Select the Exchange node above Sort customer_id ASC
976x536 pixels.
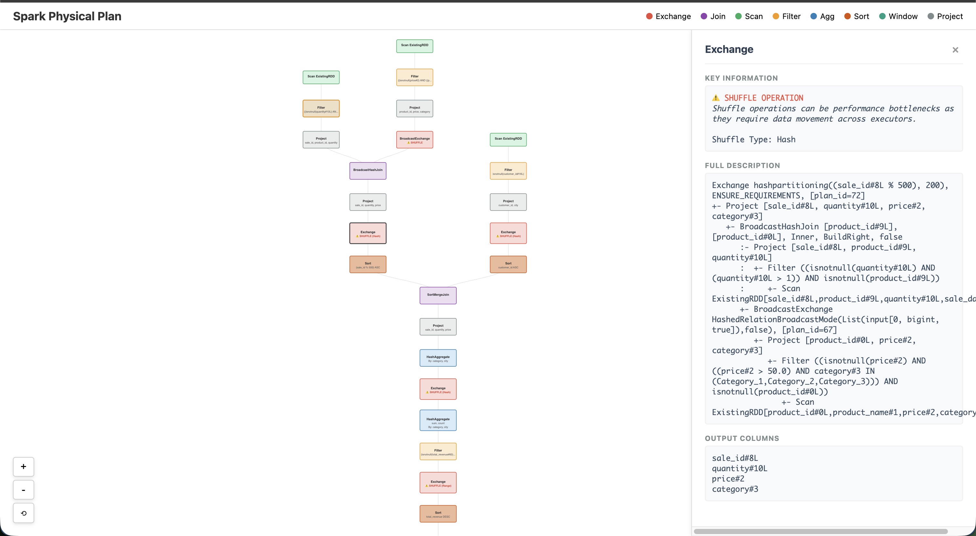coord(508,233)
